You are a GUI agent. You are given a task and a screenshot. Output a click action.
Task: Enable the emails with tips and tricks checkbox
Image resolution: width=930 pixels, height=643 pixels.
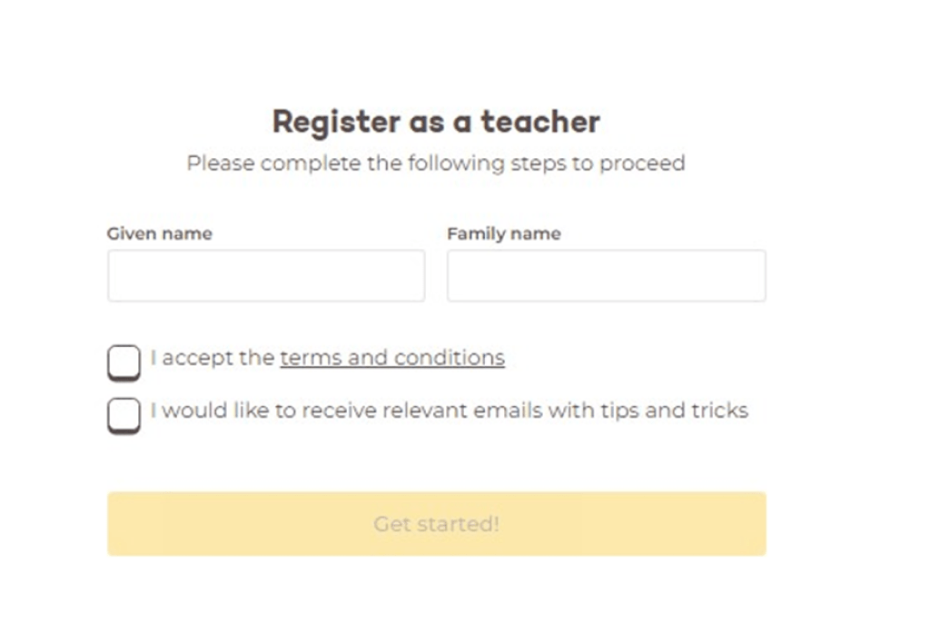pos(124,415)
